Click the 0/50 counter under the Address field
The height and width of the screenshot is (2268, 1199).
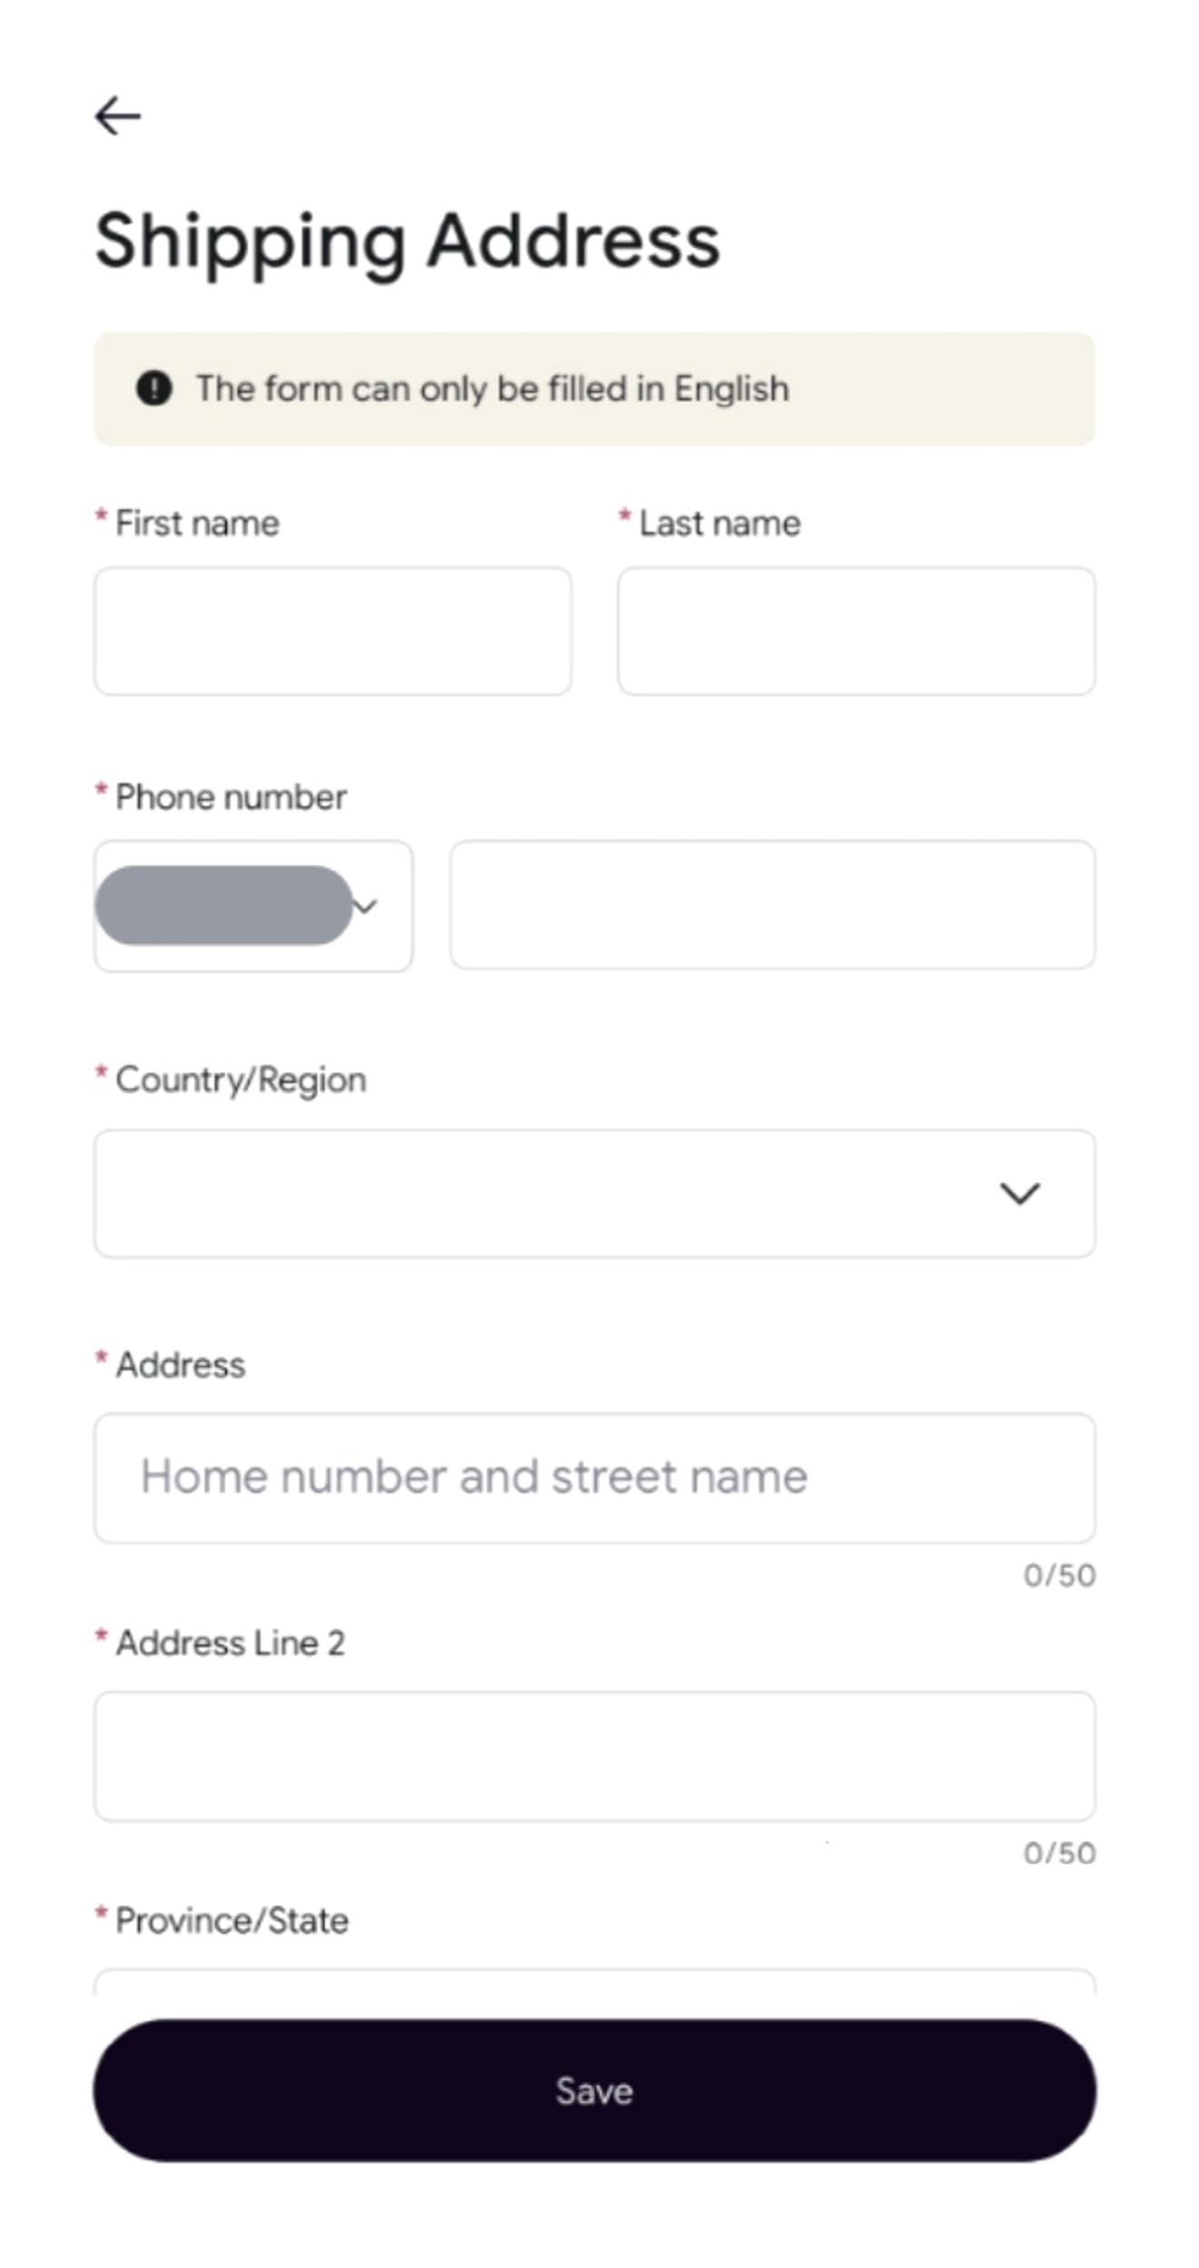(1059, 1576)
